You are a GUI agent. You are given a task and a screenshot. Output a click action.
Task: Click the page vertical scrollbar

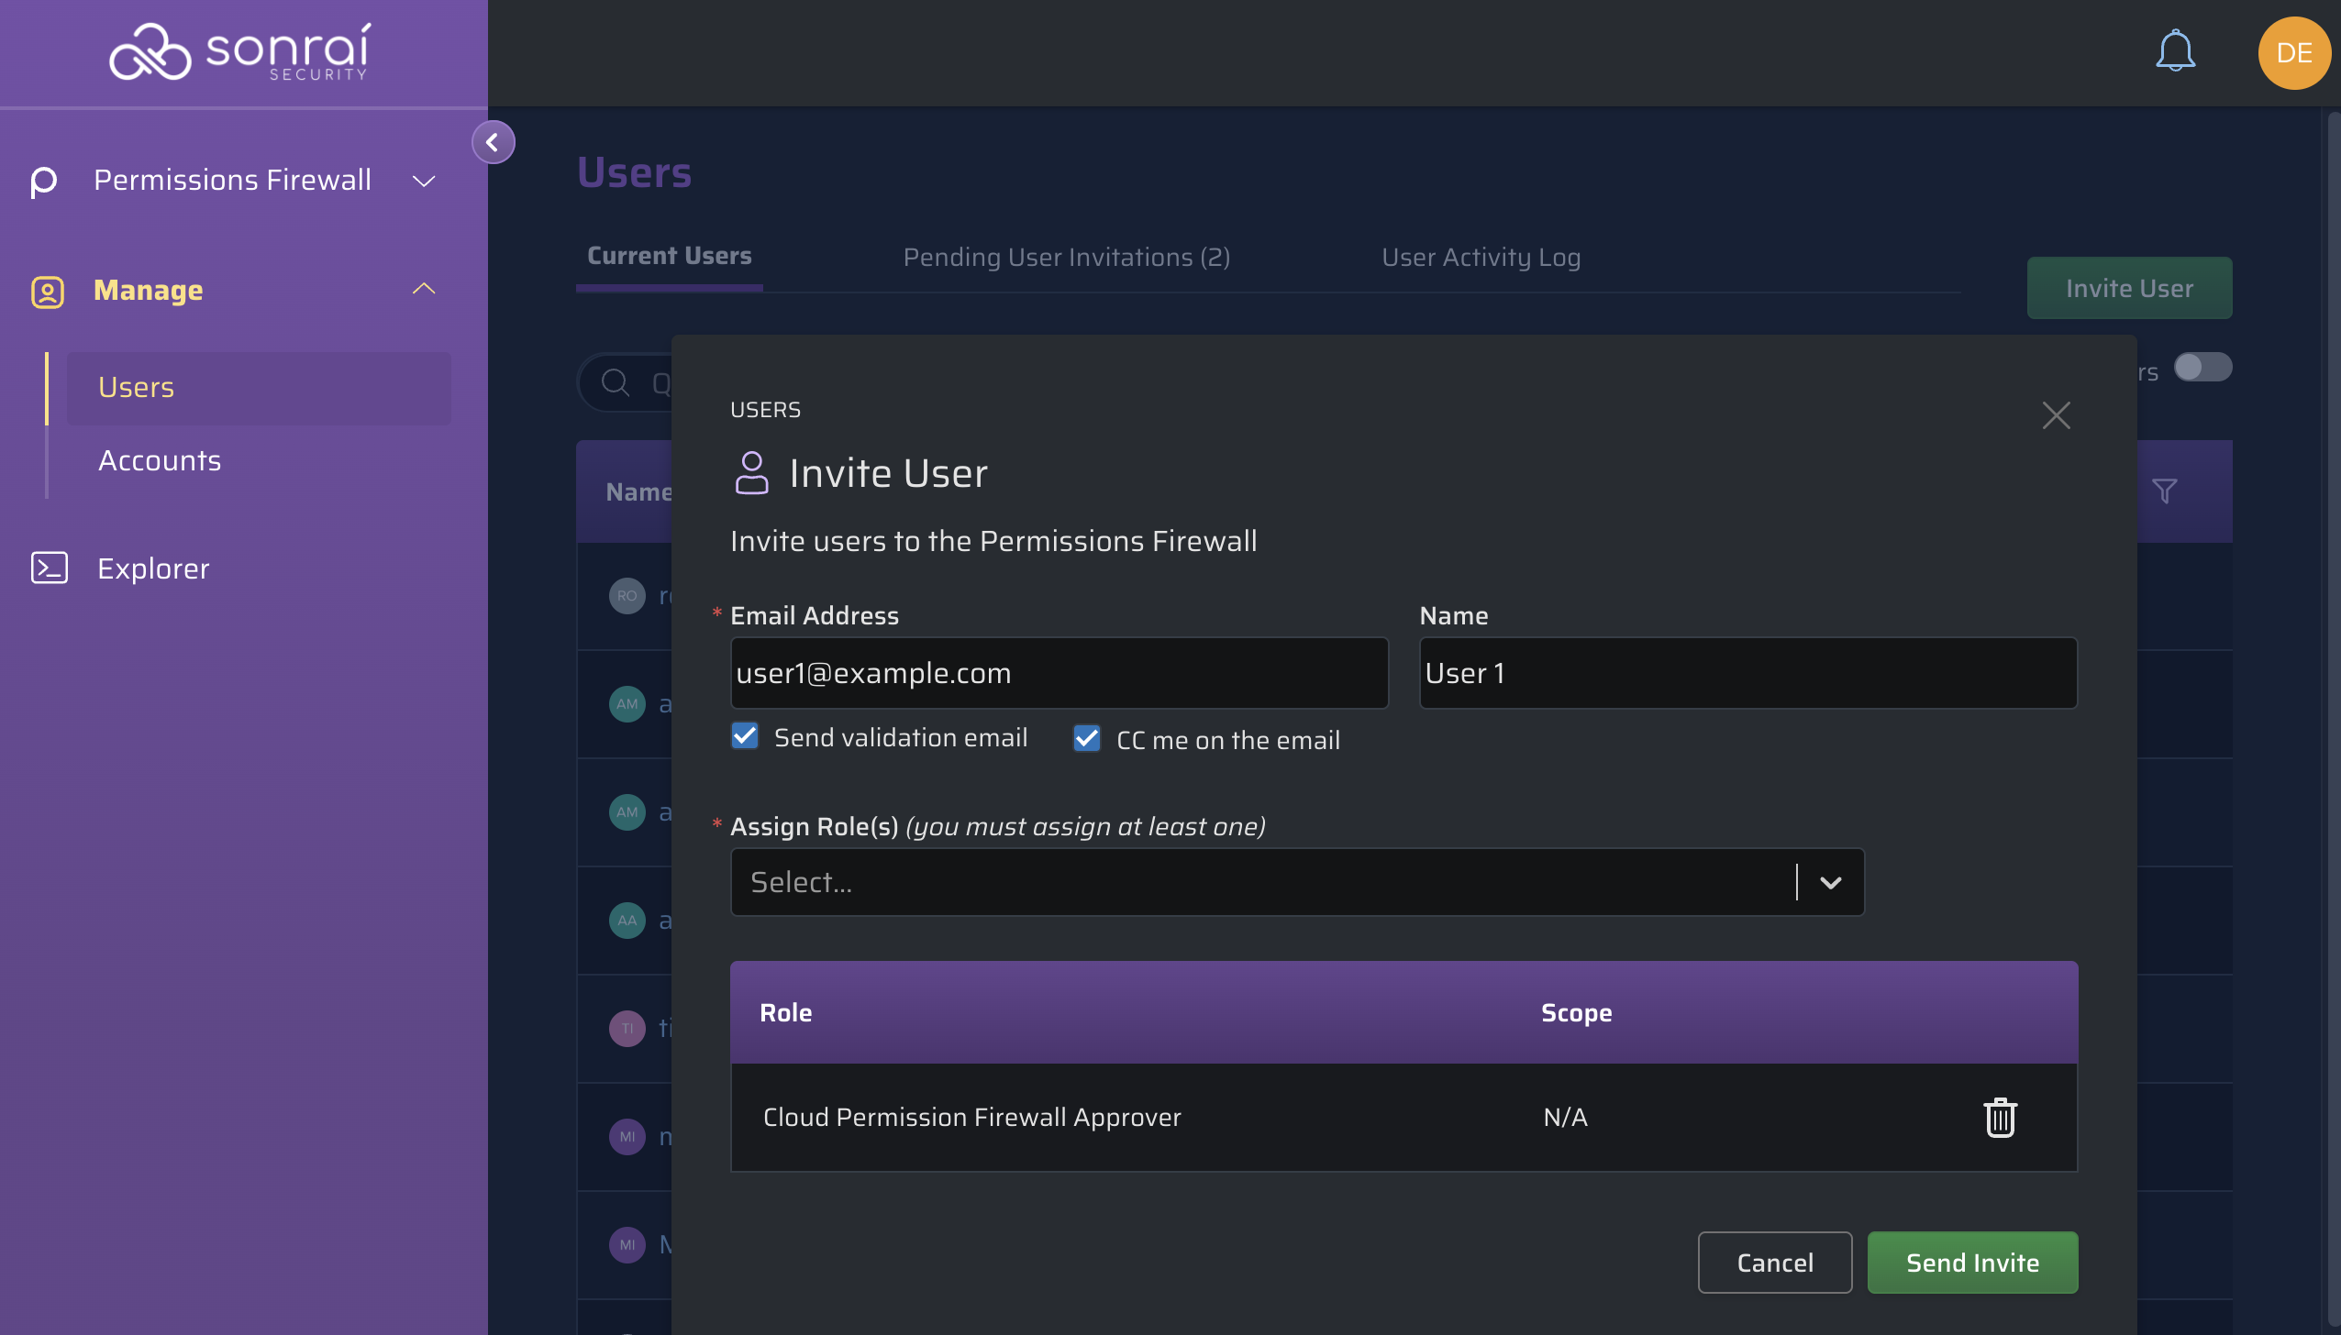point(2334,721)
